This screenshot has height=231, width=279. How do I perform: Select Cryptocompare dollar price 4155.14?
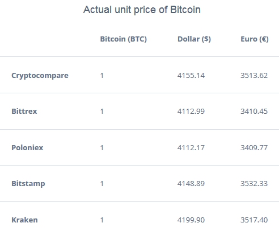[191, 76]
